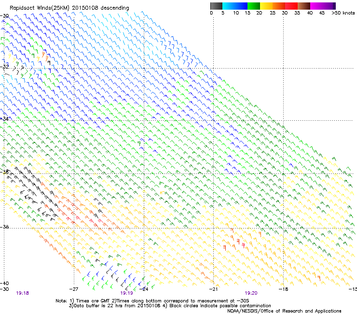357x314 pixels.
Task: Click the brown 35-40 knots legend swatch
Action: [304, 6]
